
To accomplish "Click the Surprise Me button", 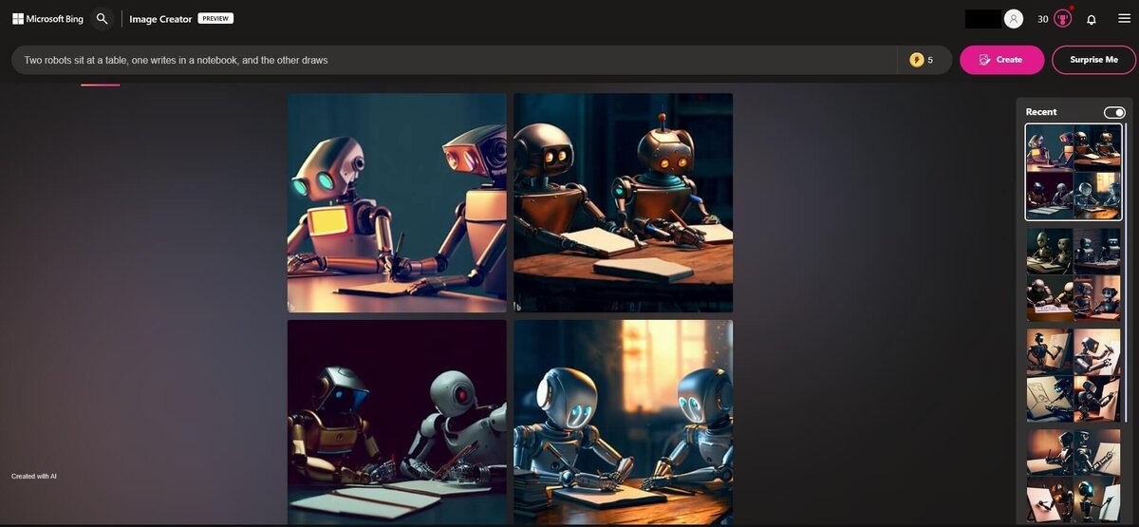I will point(1093,60).
